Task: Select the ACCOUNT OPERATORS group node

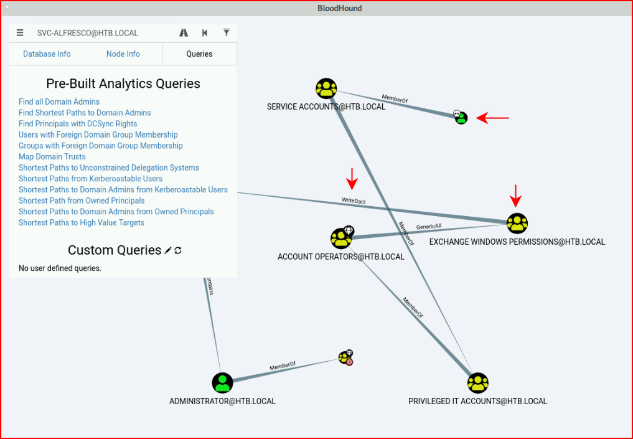Action: click(340, 238)
